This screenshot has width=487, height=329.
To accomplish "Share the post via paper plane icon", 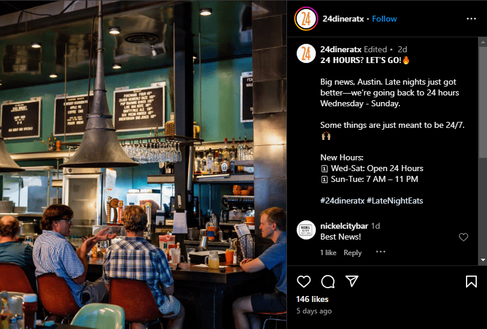I will pyautogui.click(x=352, y=281).
